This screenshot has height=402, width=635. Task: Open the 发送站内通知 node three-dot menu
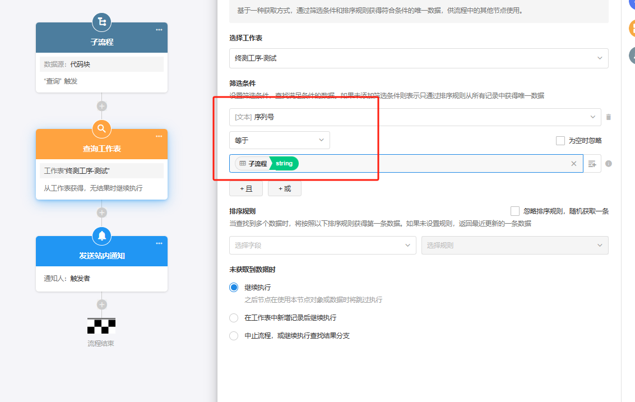pos(159,243)
